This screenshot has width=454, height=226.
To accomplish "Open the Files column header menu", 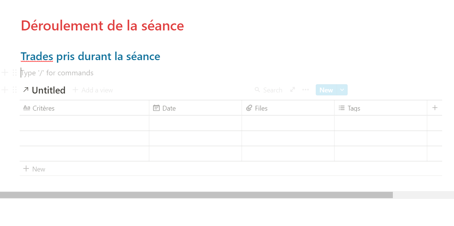I will click(261, 108).
